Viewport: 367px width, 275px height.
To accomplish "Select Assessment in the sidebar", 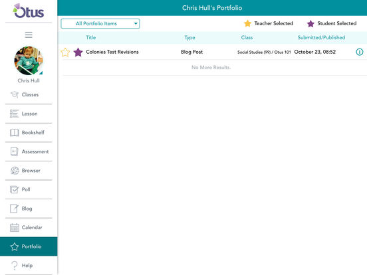I will pyautogui.click(x=29, y=151).
